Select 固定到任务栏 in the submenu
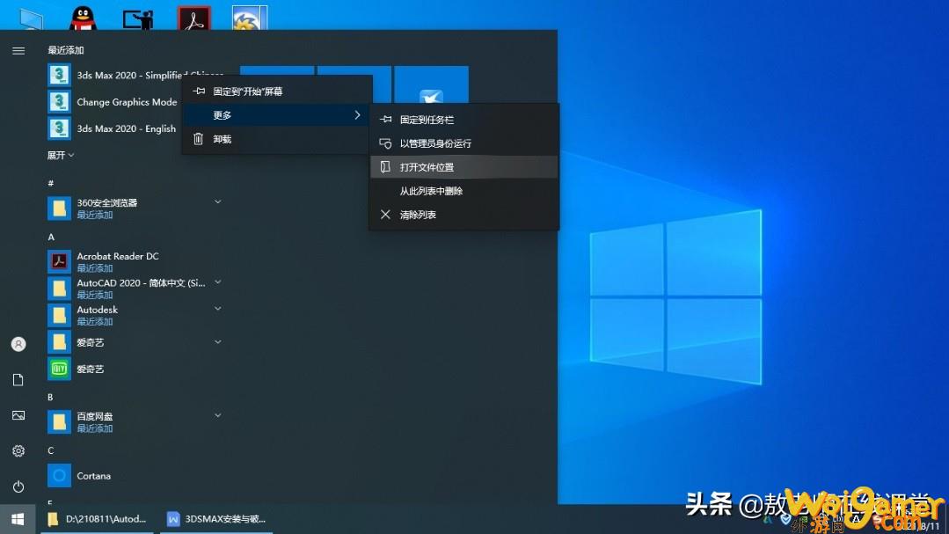The height and width of the screenshot is (534, 949). point(464,120)
